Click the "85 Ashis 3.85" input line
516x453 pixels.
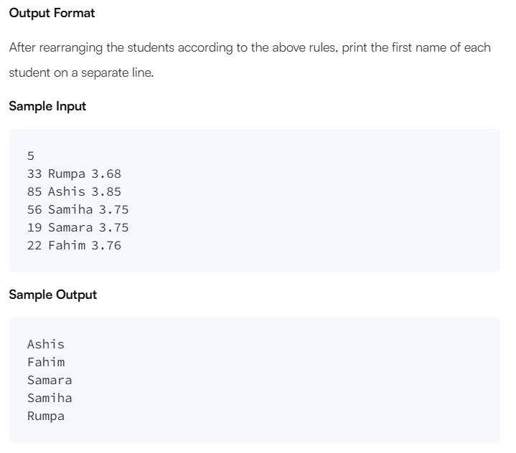click(x=74, y=191)
